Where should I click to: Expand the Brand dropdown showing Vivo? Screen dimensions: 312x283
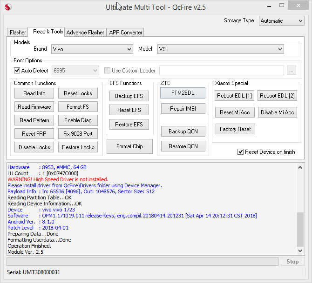pos(92,49)
